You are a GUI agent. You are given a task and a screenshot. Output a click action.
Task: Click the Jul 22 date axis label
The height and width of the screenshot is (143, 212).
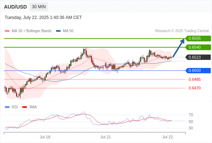tap(167, 137)
